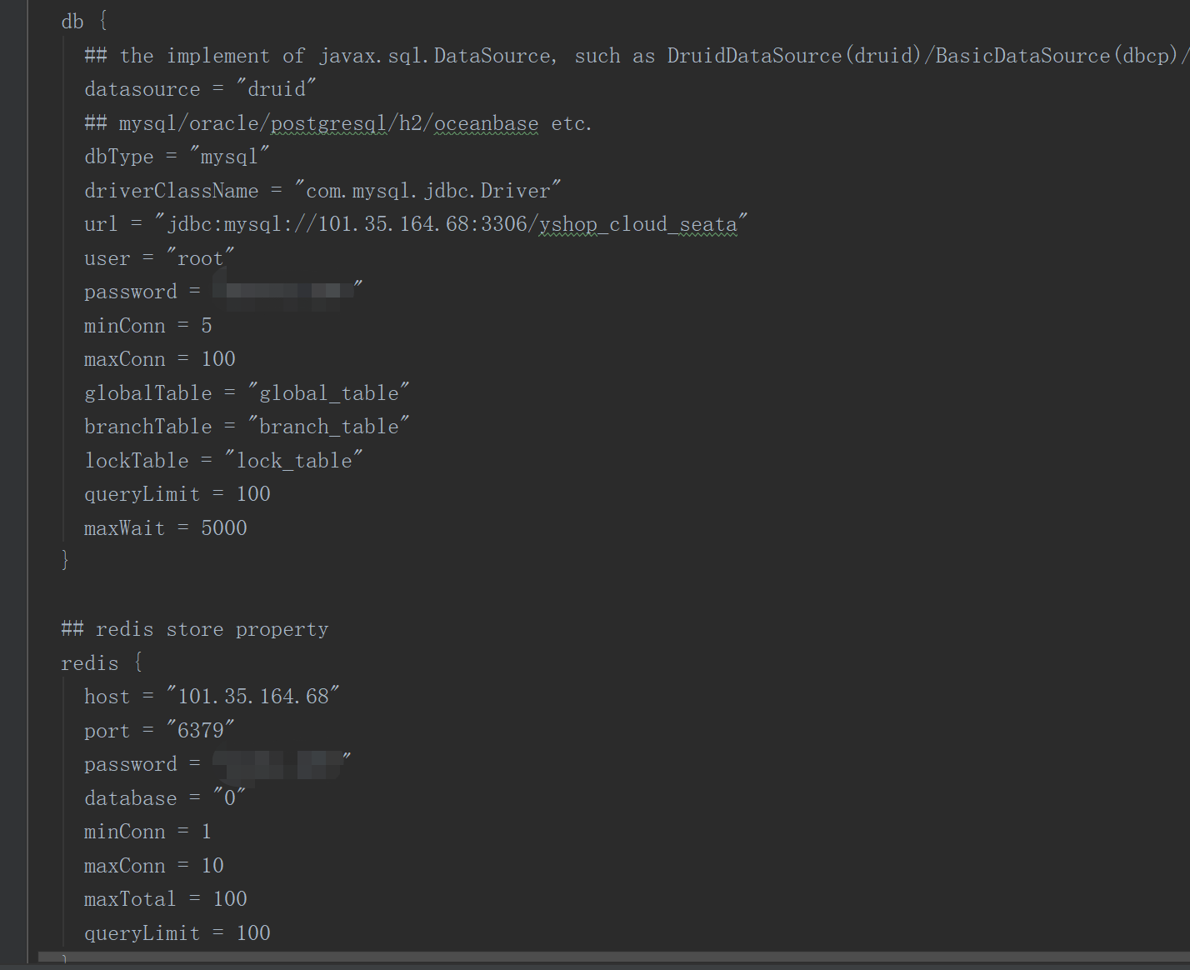Click the maxWait value 5000
This screenshot has height=970, width=1190.
pos(224,528)
